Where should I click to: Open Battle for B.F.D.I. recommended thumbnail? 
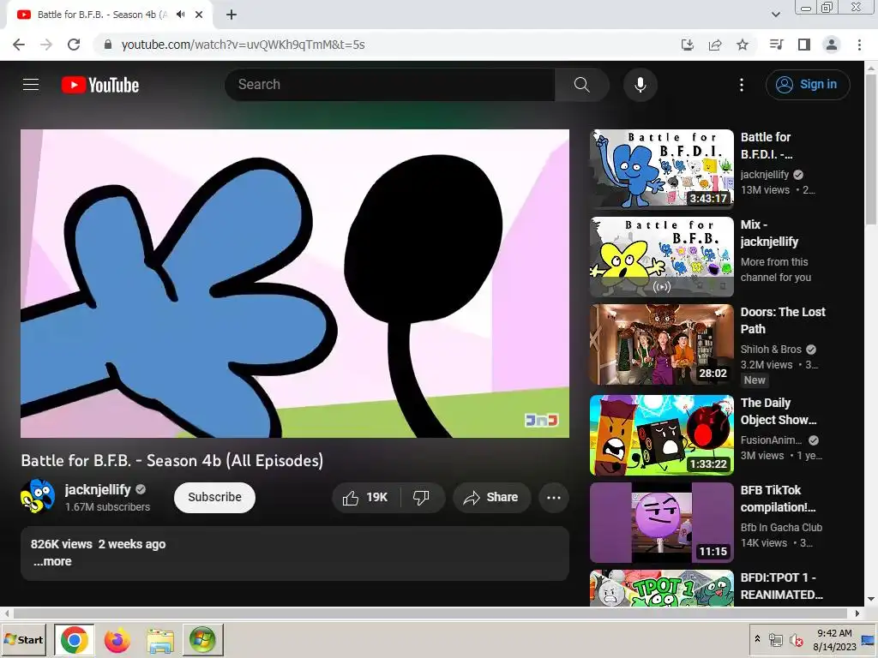coord(661,169)
